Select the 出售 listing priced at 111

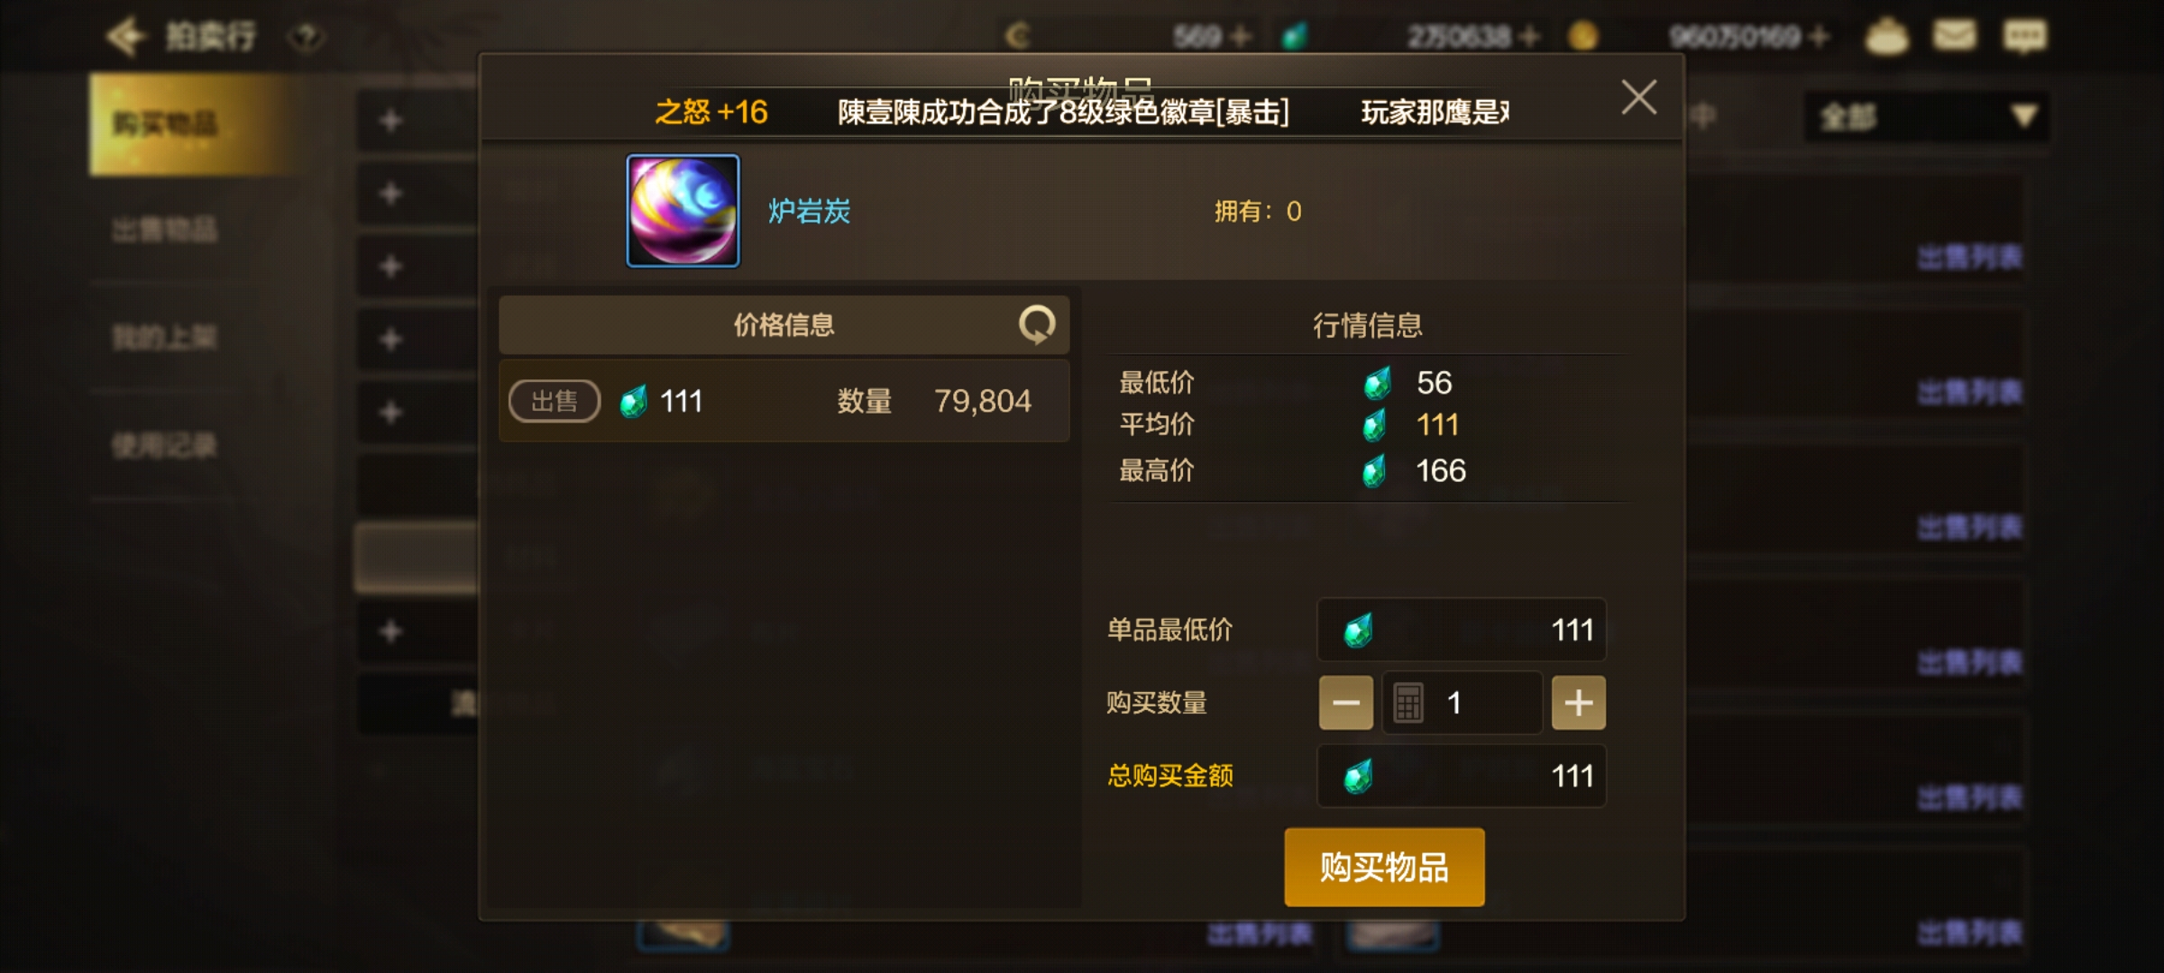coord(784,401)
